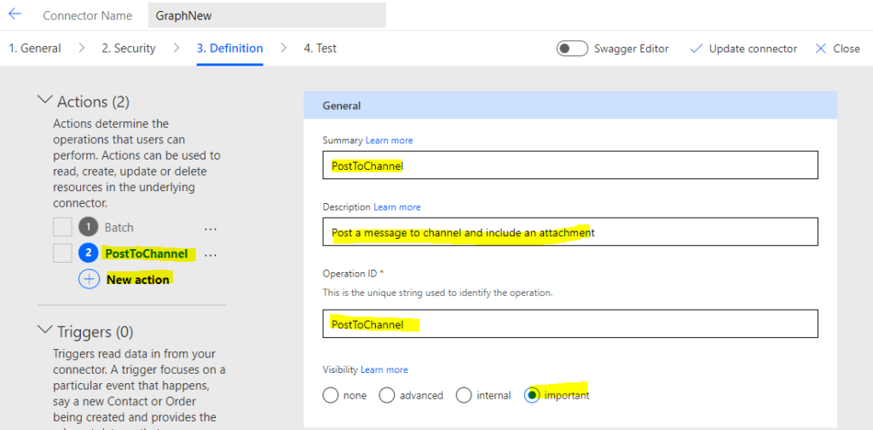Click the back arrow icon
873x430 pixels.
click(x=14, y=15)
